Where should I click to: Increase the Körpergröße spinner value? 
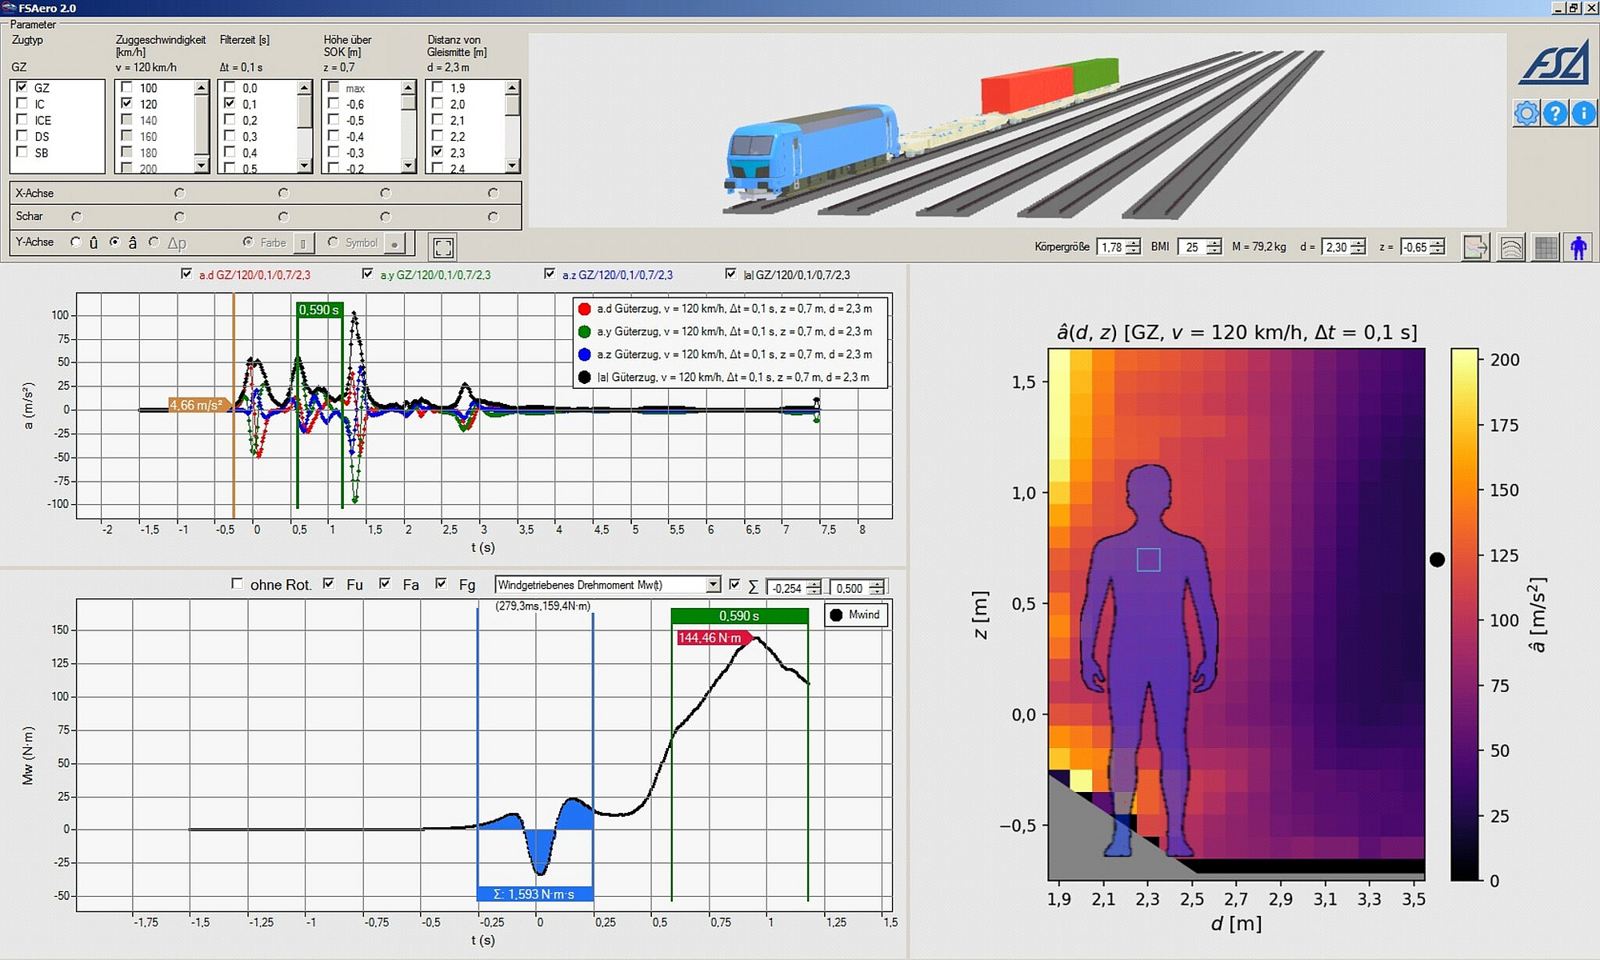click(x=1133, y=243)
